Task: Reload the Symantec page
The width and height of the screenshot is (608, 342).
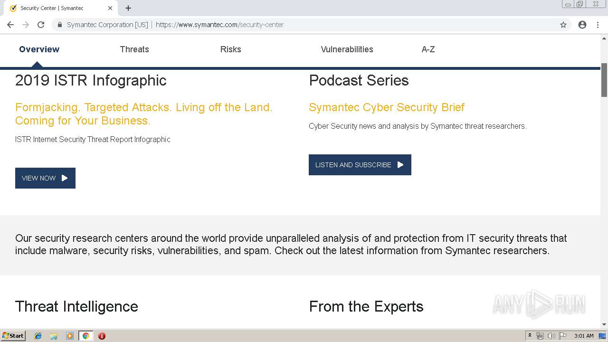Action: [41, 25]
